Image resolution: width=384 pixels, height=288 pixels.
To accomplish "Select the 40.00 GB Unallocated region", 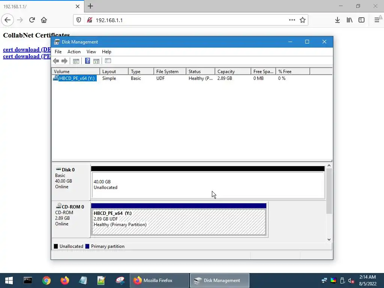I will [x=208, y=185].
